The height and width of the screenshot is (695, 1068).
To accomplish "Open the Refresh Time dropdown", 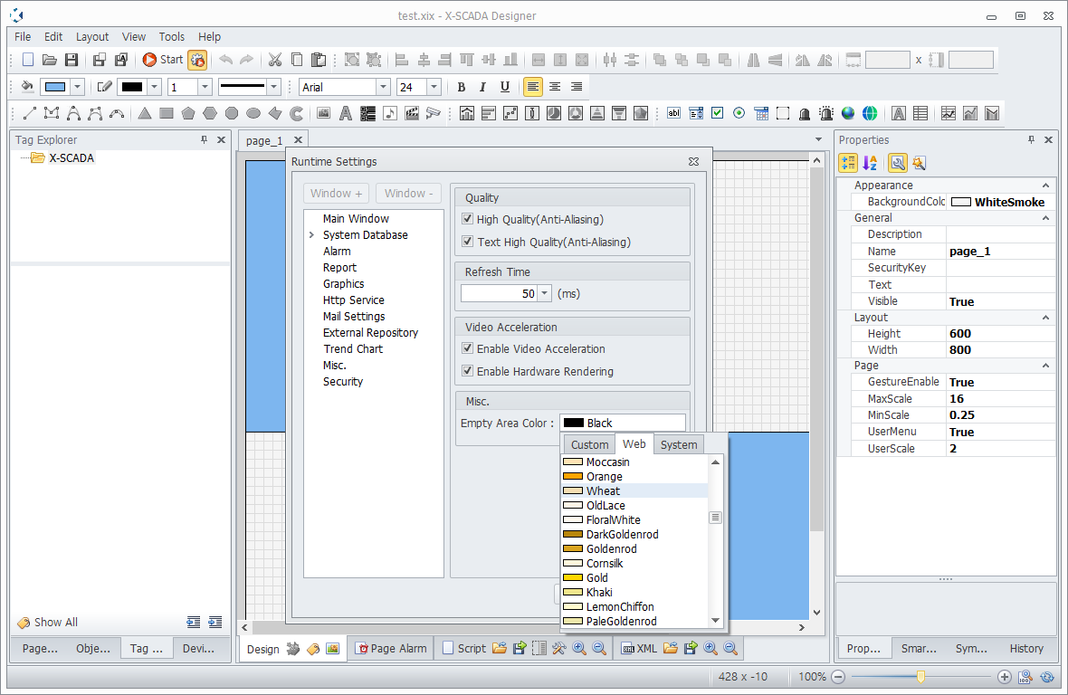I will click(544, 293).
